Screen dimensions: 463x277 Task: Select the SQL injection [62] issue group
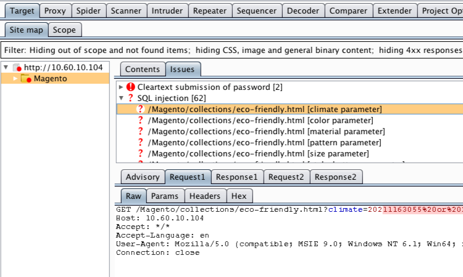(172, 98)
